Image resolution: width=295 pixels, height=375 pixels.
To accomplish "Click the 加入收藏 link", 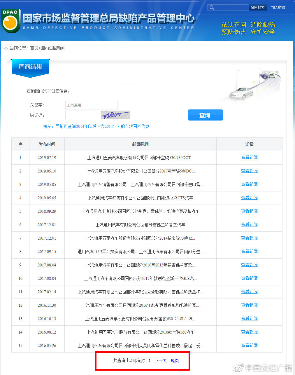I will 278,7.
